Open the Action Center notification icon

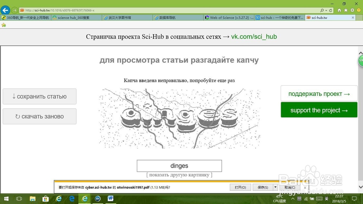point(354,199)
